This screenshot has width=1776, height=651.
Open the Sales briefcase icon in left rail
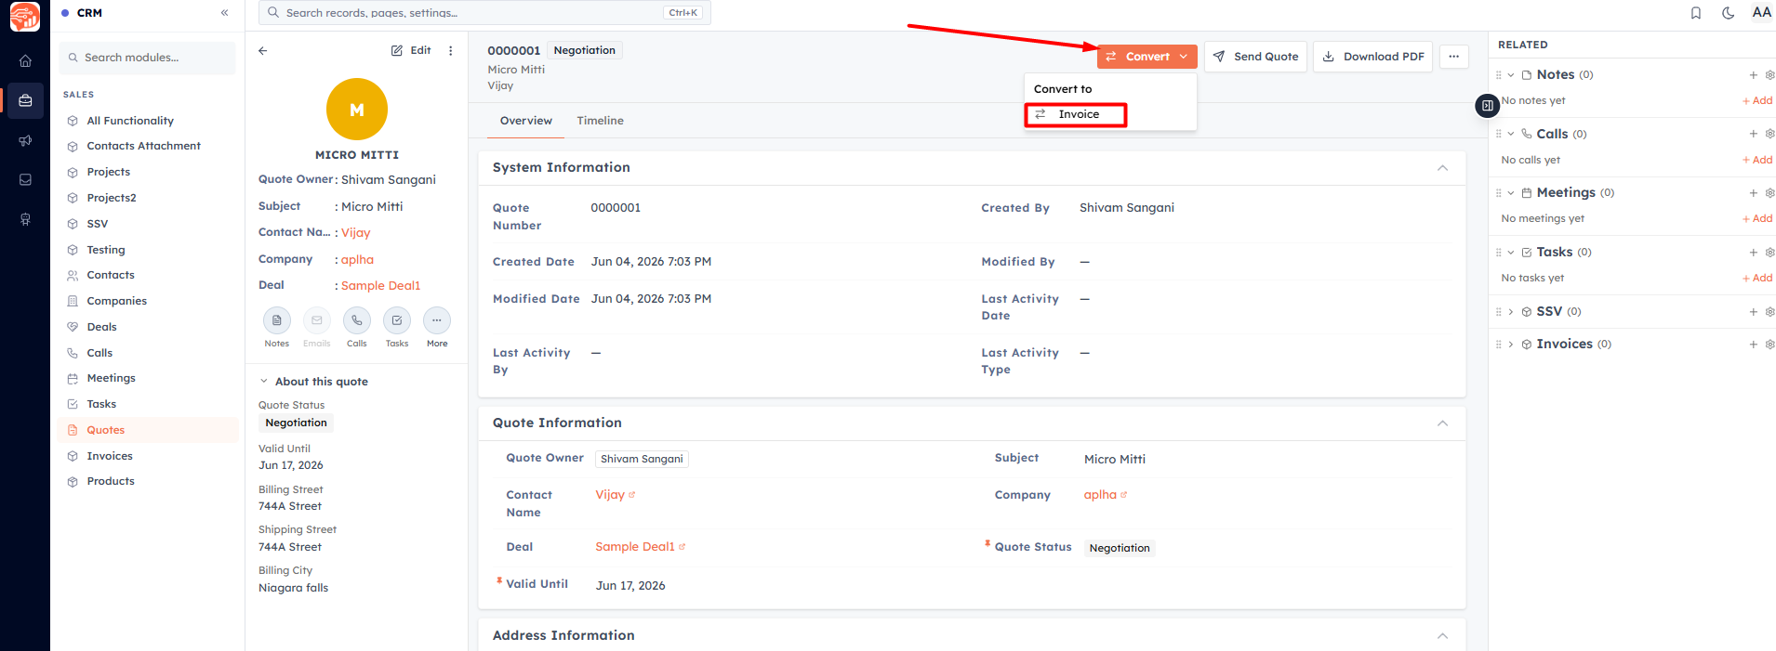[x=25, y=100]
